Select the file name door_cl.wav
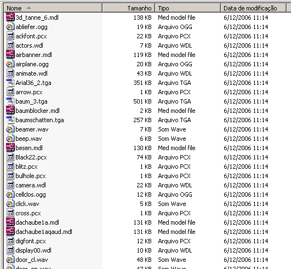 click(32, 260)
